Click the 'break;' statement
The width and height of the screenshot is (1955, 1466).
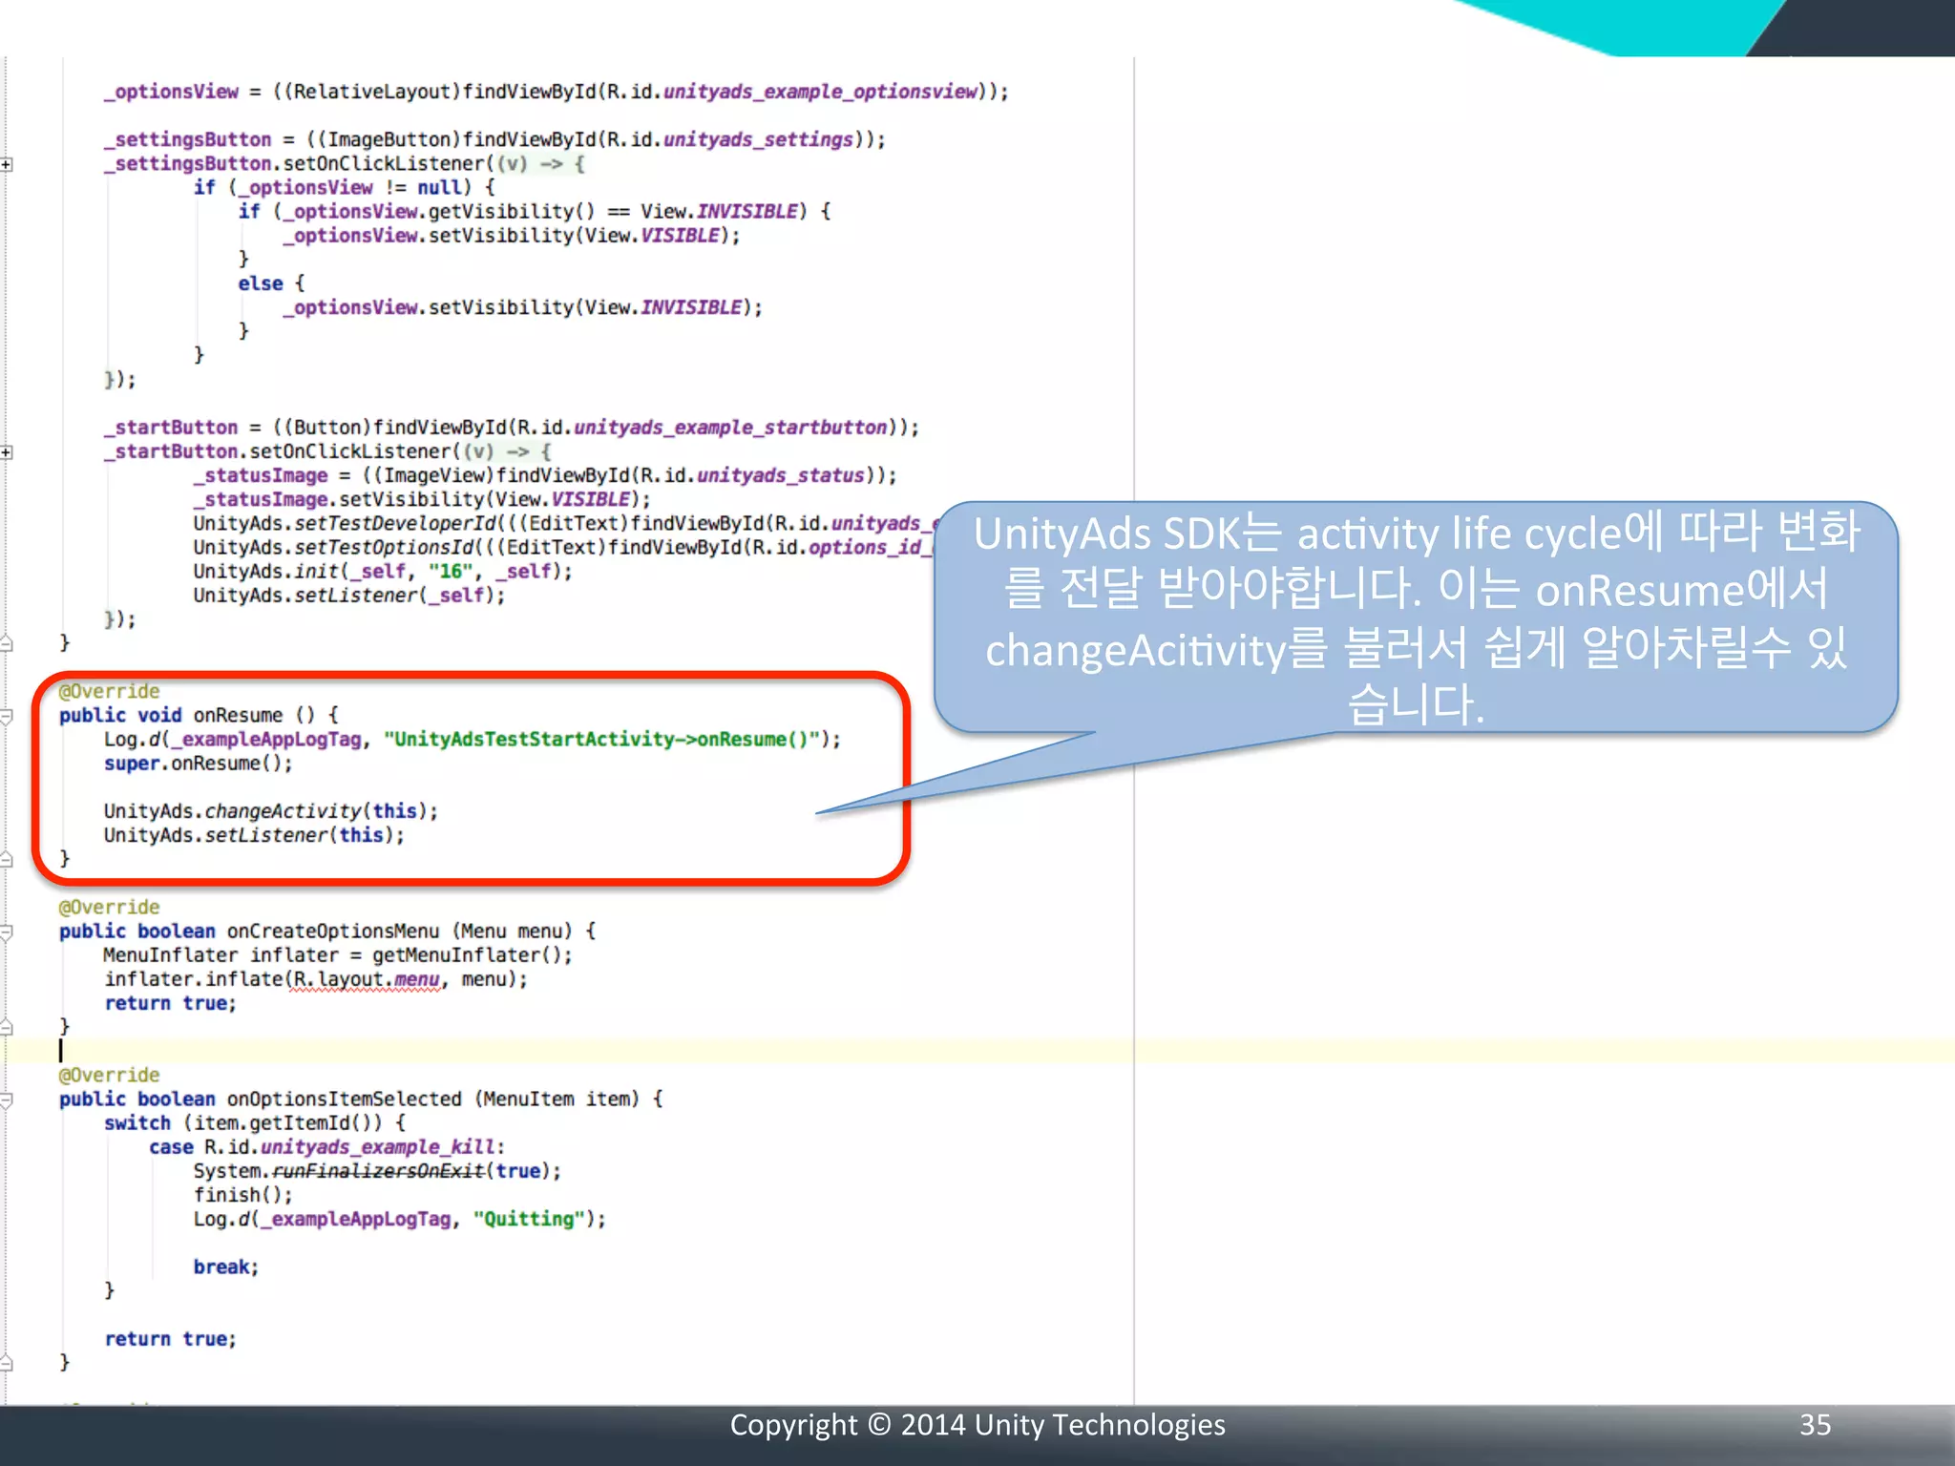click(x=226, y=1267)
